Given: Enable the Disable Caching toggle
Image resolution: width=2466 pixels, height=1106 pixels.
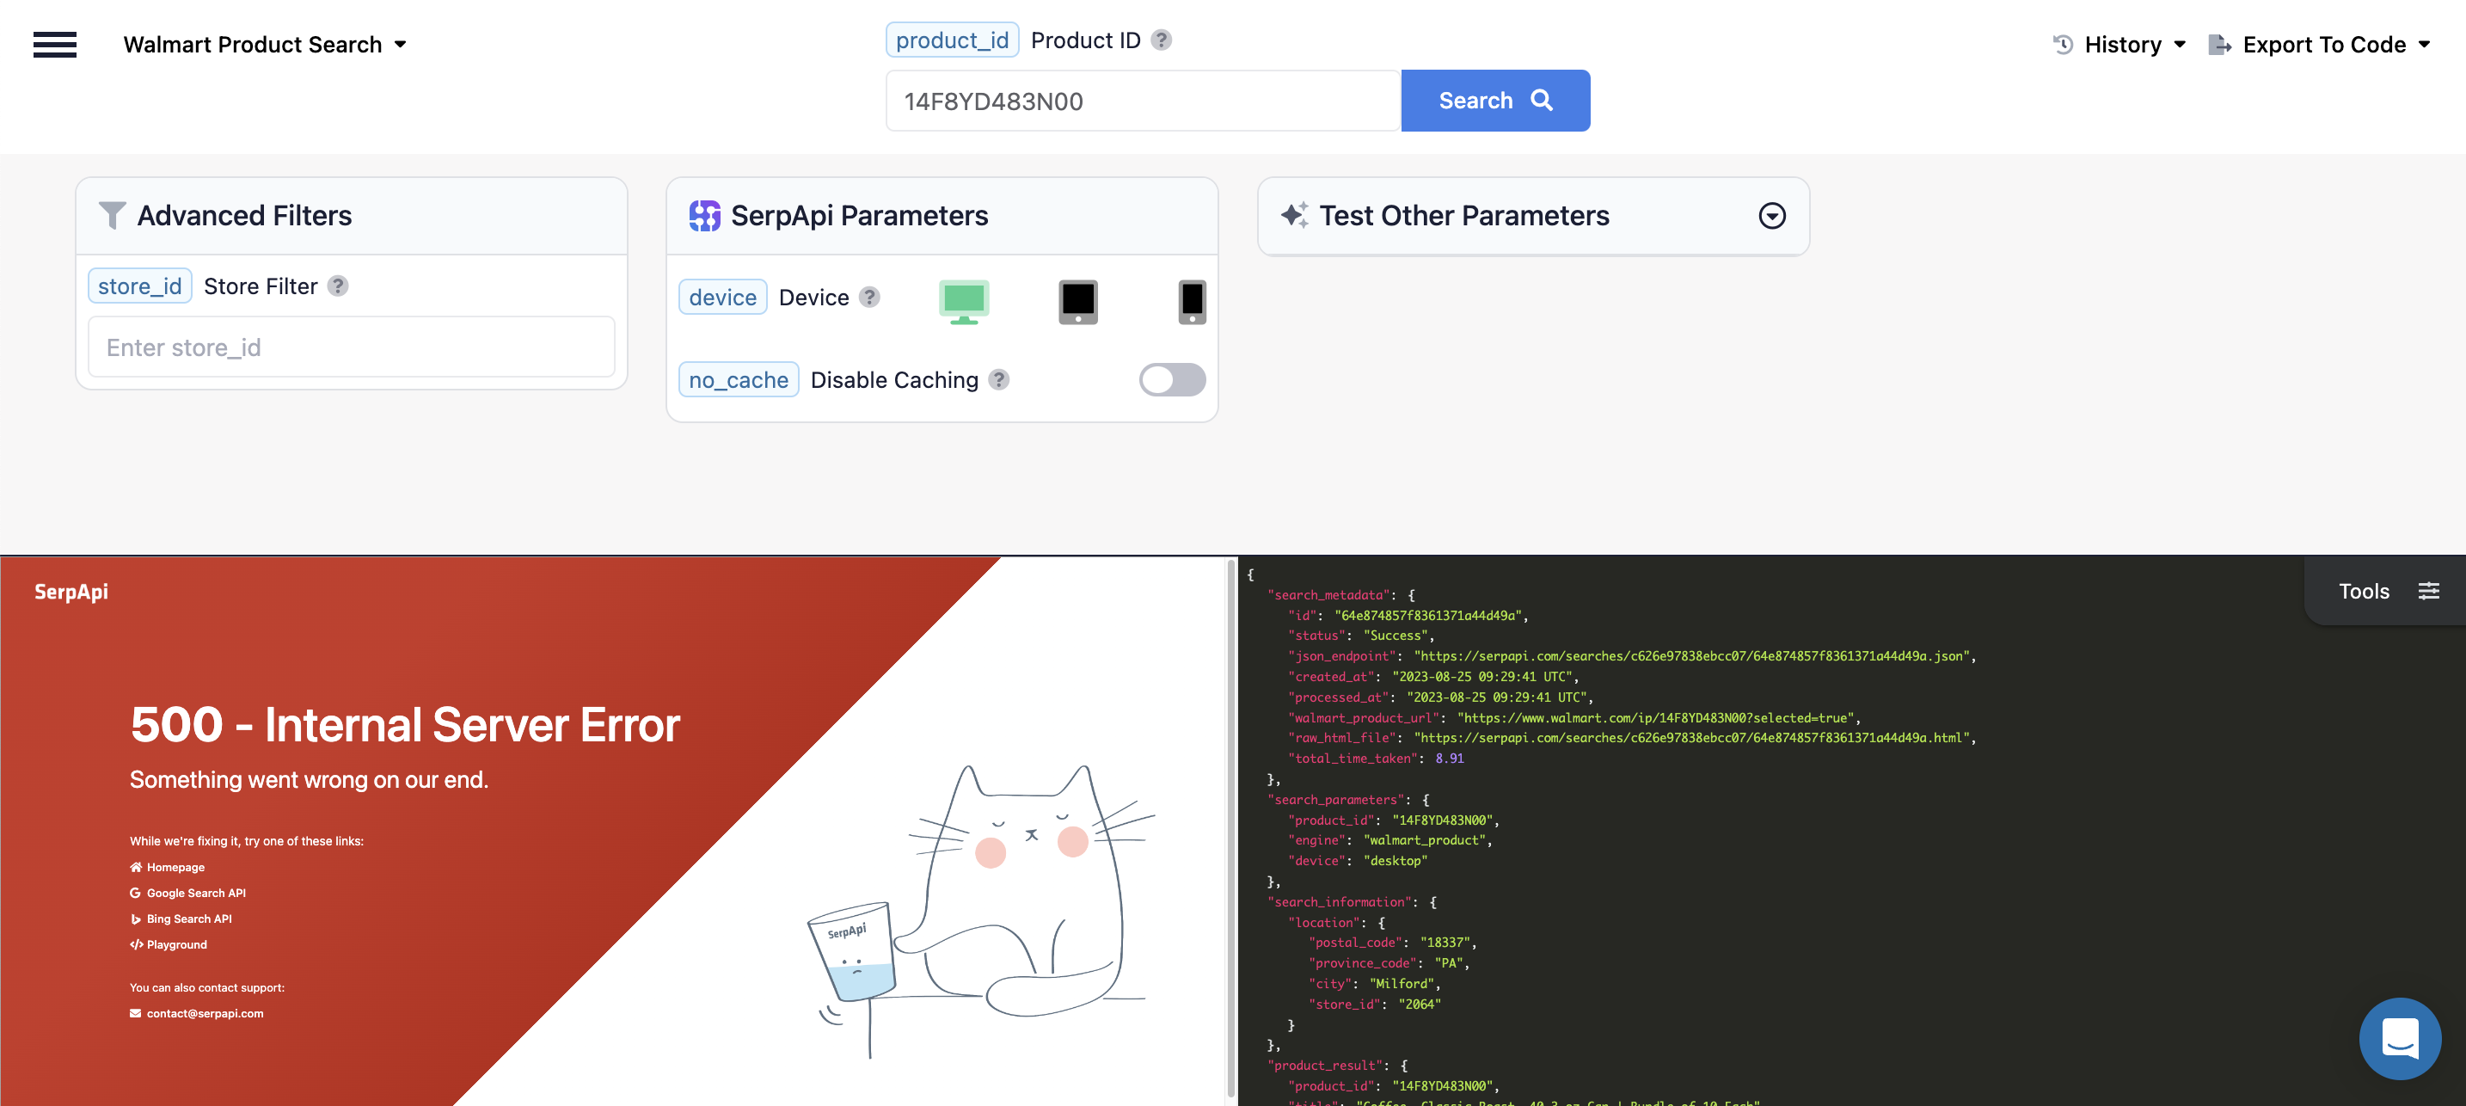Looking at the screenshot, I should pyautogui.click(x=1172, y=380).
